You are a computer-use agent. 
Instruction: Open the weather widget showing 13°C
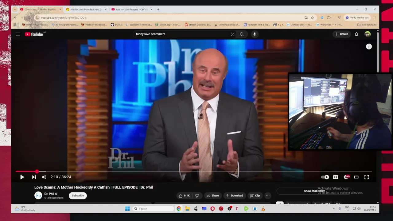coord(25,209)
